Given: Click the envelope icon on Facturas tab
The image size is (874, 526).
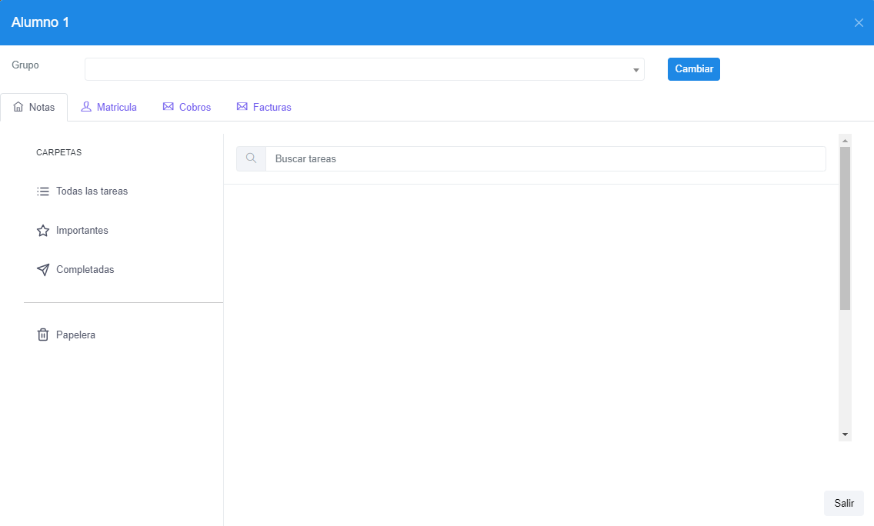Looking at the screenshot, I should [x=242, y=107].
